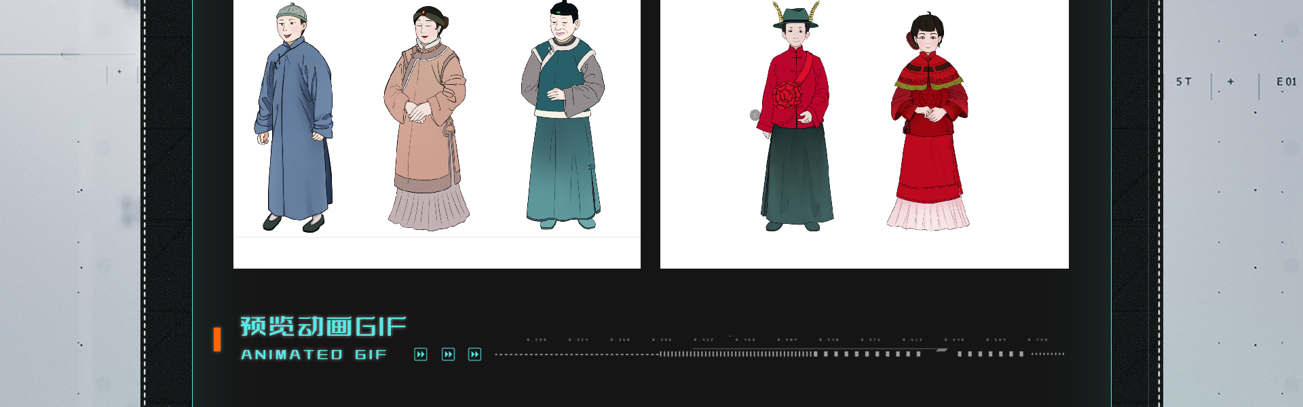Select the red flower on groom's chest
1303x407 pixels.
point(786,95)
